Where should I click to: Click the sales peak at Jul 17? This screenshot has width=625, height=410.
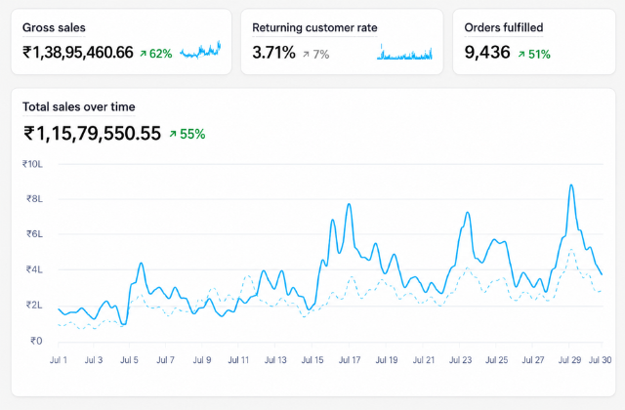pyautogui.click(x=350, y=204)
